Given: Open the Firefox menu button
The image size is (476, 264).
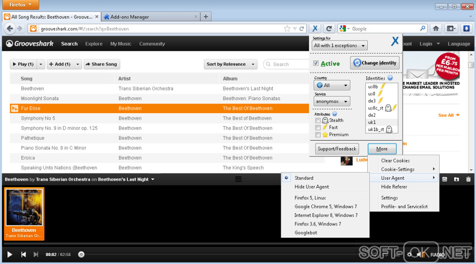Looking at the screenshot, I should tap(21, 5).
